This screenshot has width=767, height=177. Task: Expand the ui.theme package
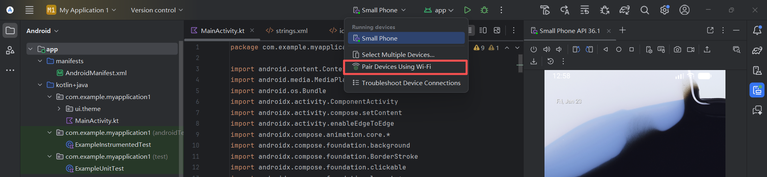59,109
